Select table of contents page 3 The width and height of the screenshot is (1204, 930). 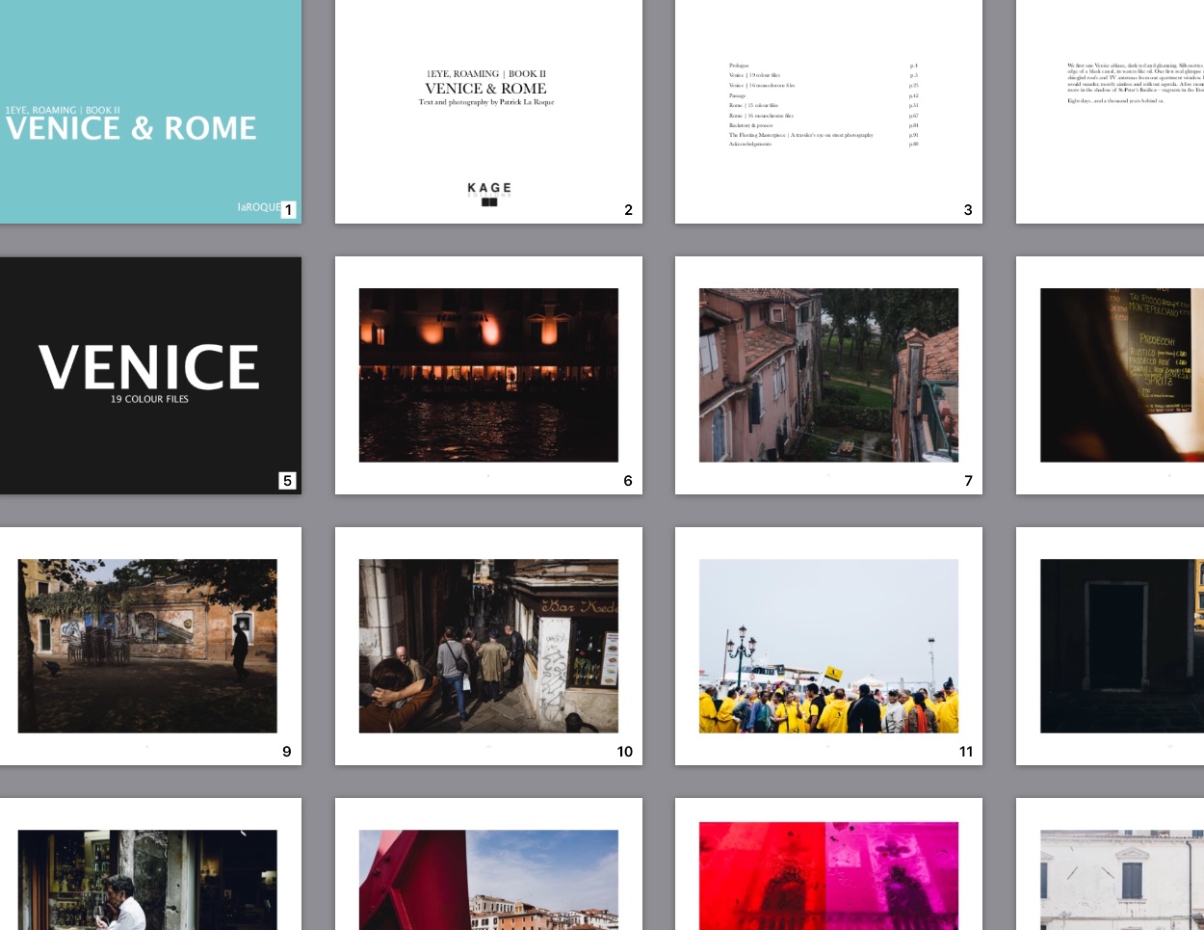coord(828,111)
